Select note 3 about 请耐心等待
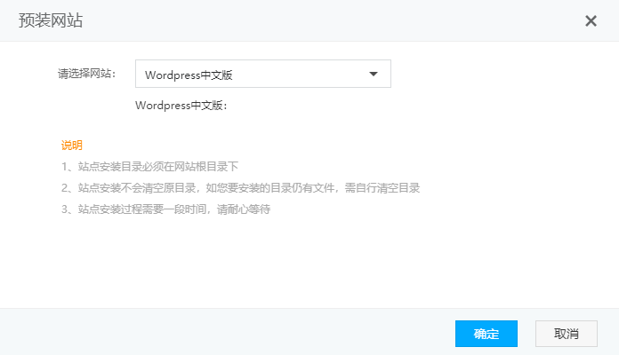Screen dimensions: 619x355 pos(165,209)
